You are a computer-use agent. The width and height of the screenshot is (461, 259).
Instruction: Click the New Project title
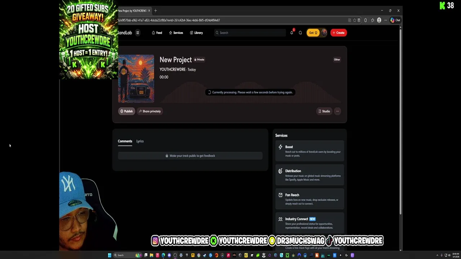pyautogui.click(x=176, y=60)
